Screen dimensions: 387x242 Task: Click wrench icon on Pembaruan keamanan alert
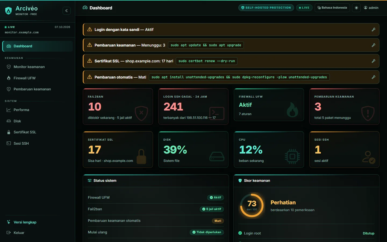tap(374, 45)
